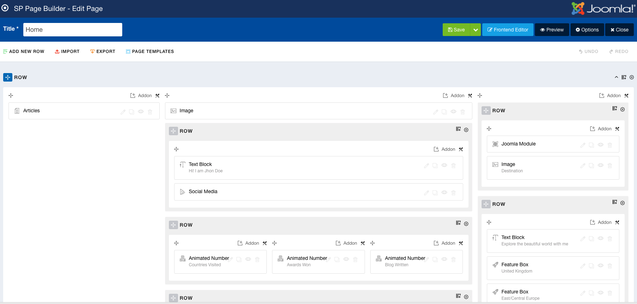Delete the Joomla Module addon

pyautogui.click(x=610, y=145)
